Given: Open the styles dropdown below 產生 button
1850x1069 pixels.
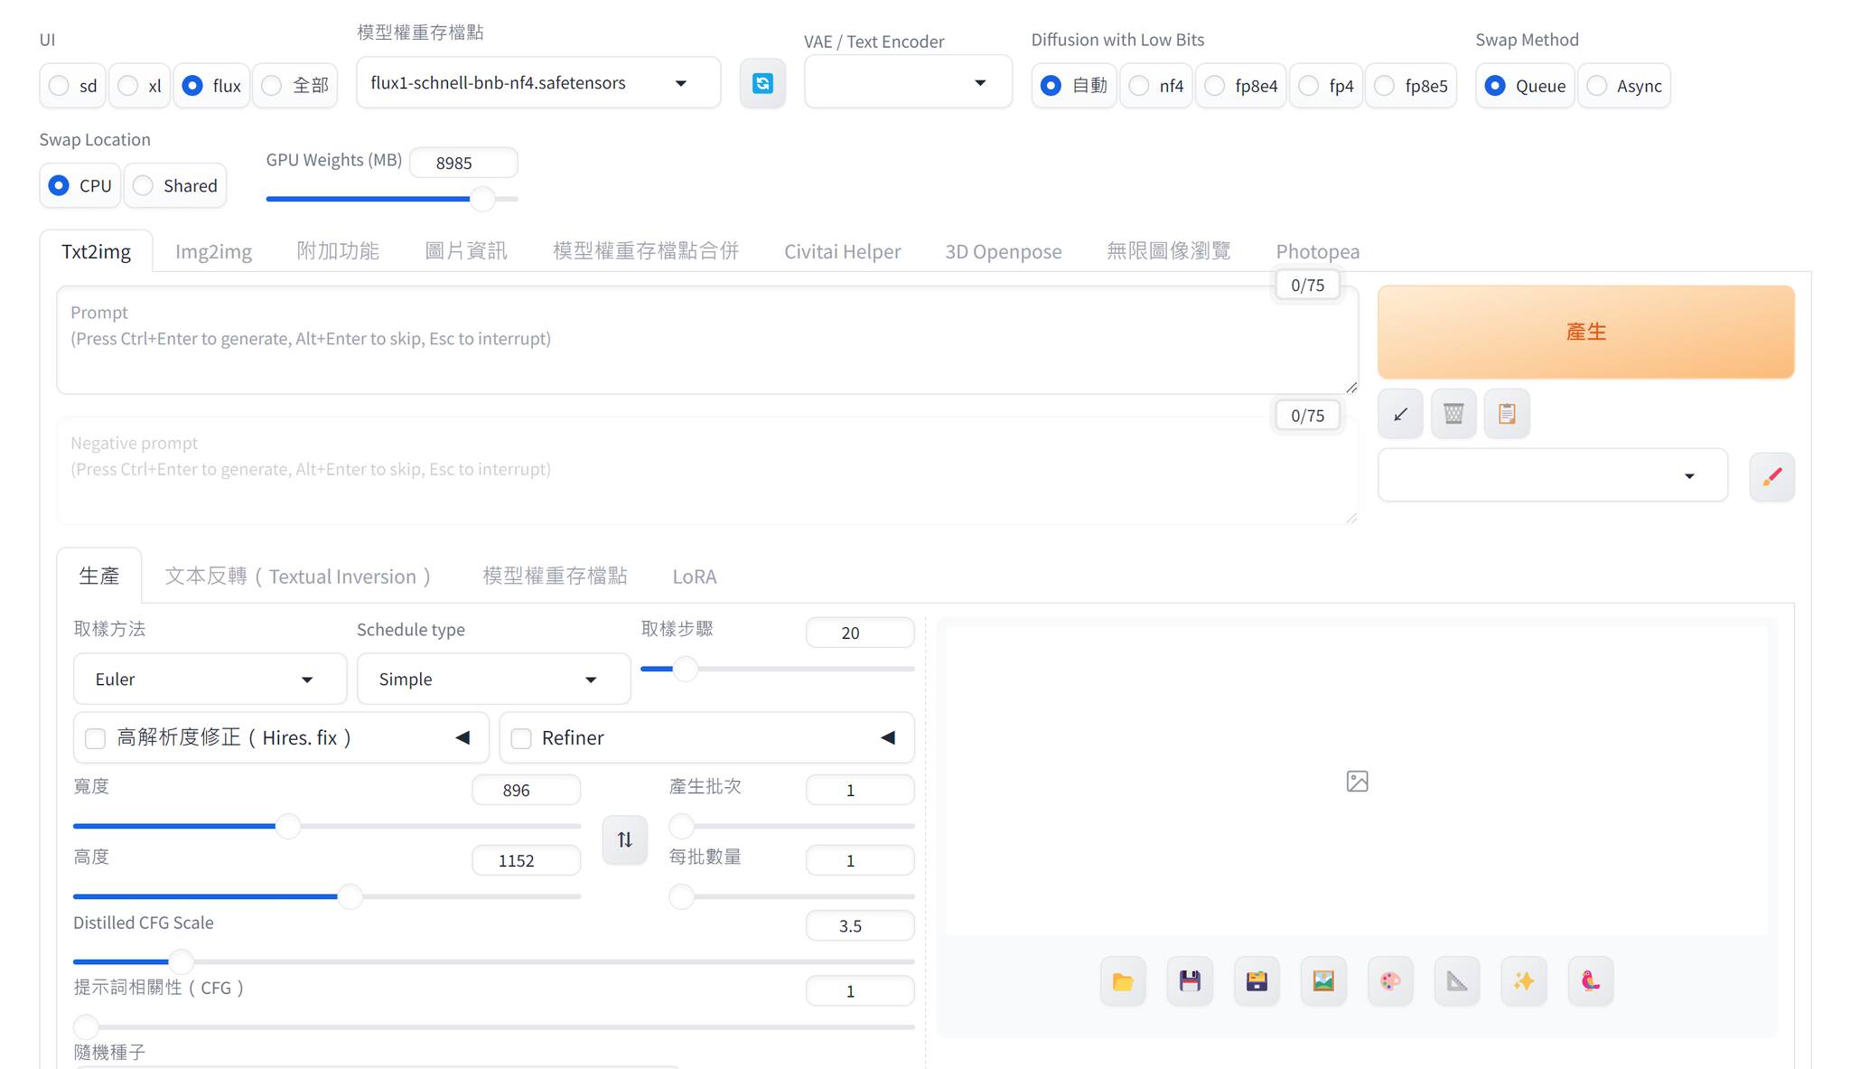Looking at the screenshot, I should 1552,475.
